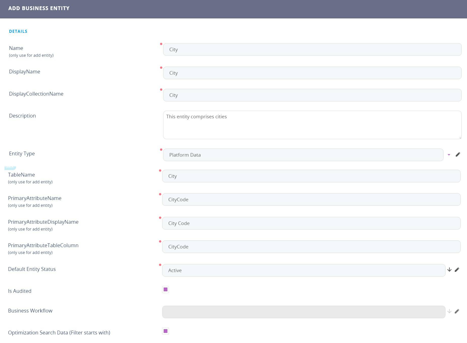Toggle the Is Audited checkbox
The height and width of the screenshot is (343, 467).
coord(165,290)
